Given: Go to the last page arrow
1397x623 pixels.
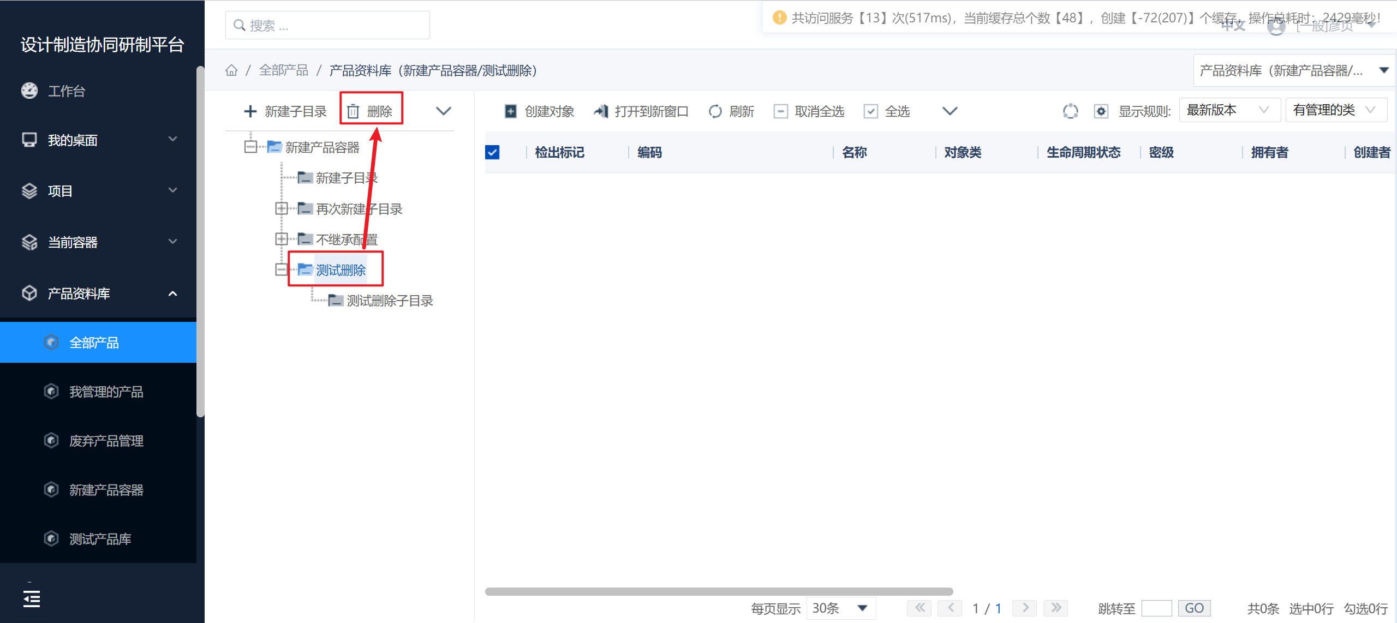Looking at the screenshot, I should [x=1055, y=608].
